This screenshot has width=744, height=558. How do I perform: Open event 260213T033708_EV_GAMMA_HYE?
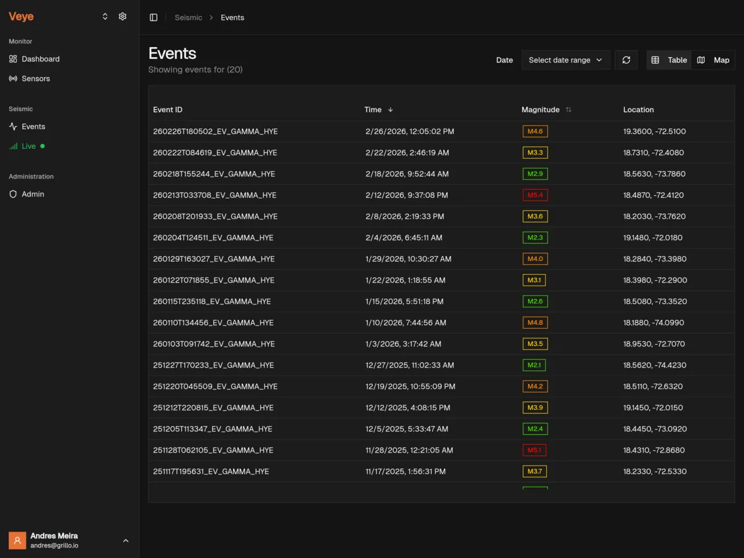tap(214, 195)
